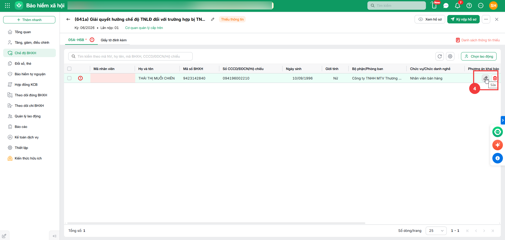Open Quản lý lao động in the sidebar
505x240 pixels.
30,116
